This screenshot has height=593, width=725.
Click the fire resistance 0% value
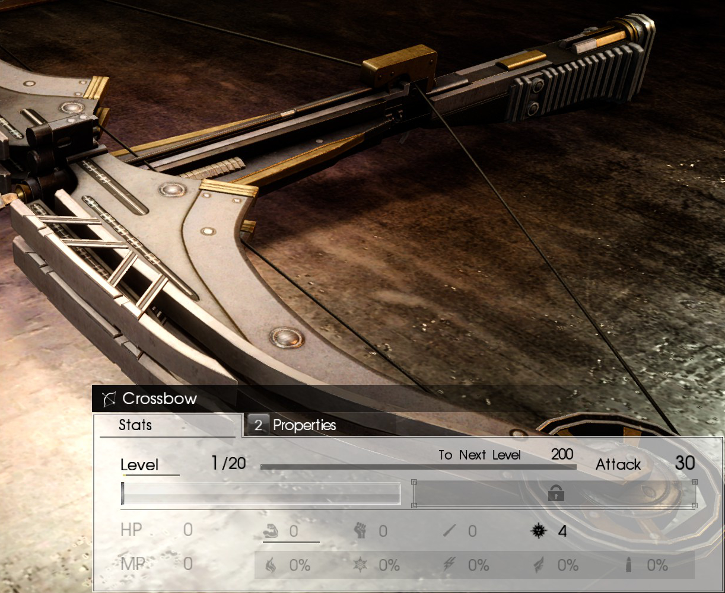click(300, 566)
